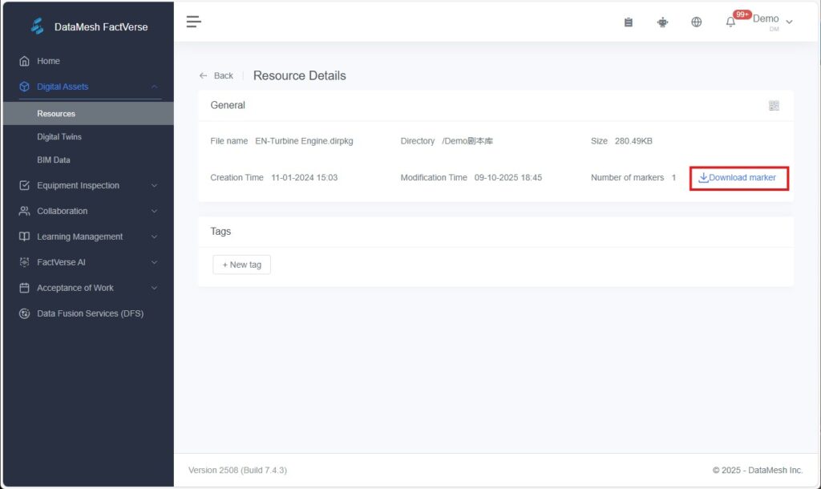821x489 pixels.
Task: Open Data Fusion Services (DFS)
Action: [90, 313]
